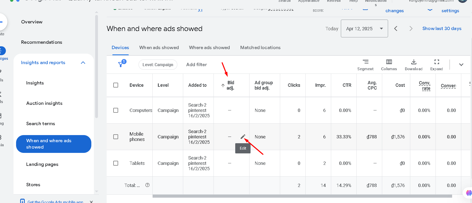Screen dimensions: 472x203
Task: Click the ₫1,576 cost in Mobile phones row
Action: click(398, 137)
